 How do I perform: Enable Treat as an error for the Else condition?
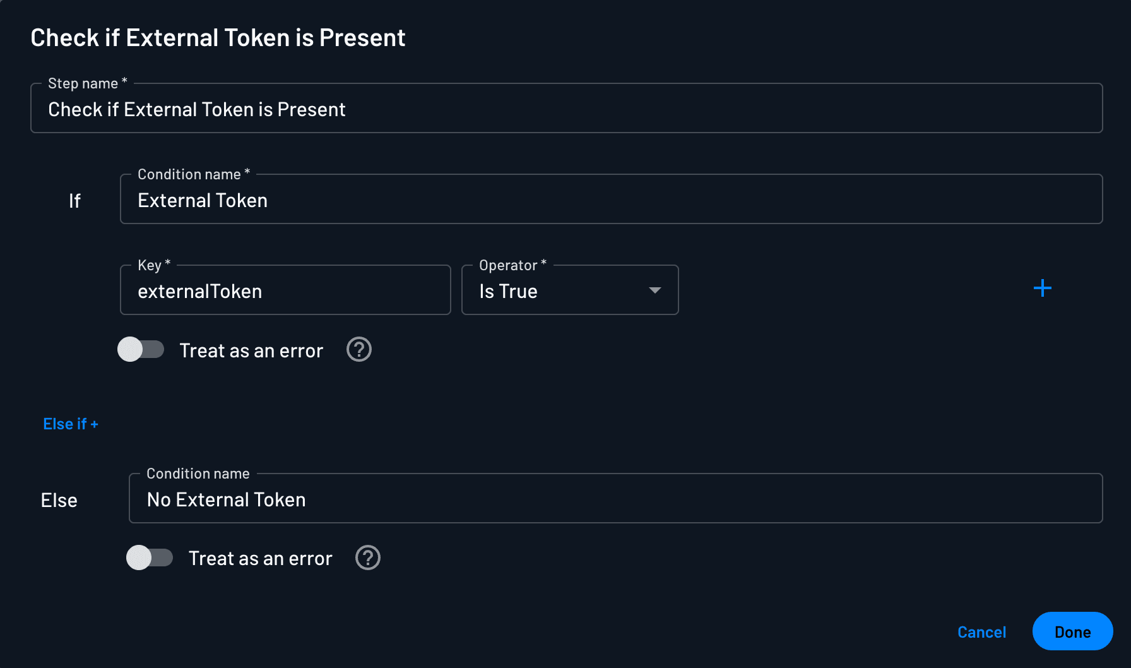tap(150, 558)
